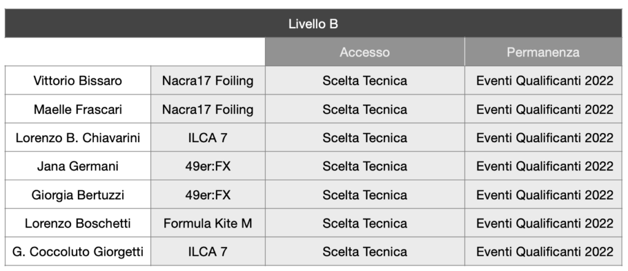Select 49er:FX in Giorgia Bertuzzi's row

pyautogui.click(x=208, y=195)
